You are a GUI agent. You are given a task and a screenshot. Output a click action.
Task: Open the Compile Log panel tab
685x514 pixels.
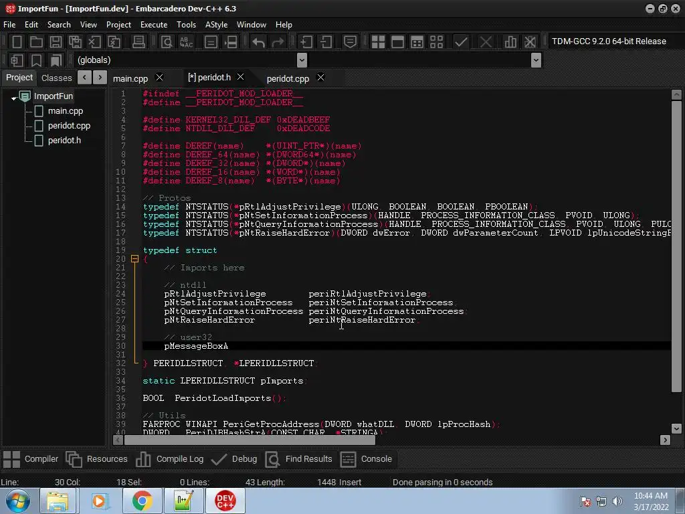pyautogui.click(x=169, y=459)
